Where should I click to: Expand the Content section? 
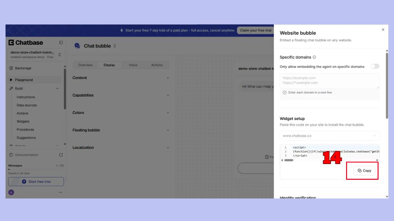(x=121, y=78)
